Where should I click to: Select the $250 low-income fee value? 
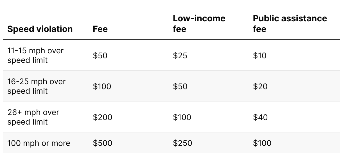182,143
